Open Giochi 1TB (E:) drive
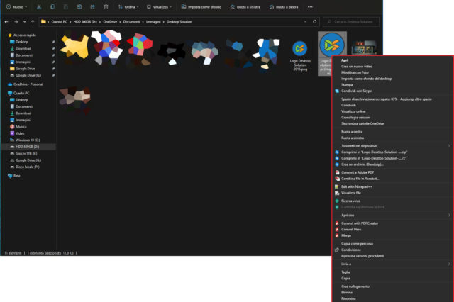Screen dimensions: 454x302 [23, 153]
